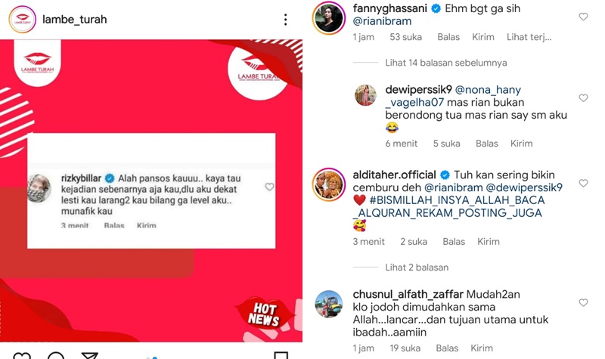The width and height of the screenshot is (605, 359).
Task: Expand Lihat terj... translation on fannyghassani's comment
Action: pyautogui.click(x=529, y=37)
